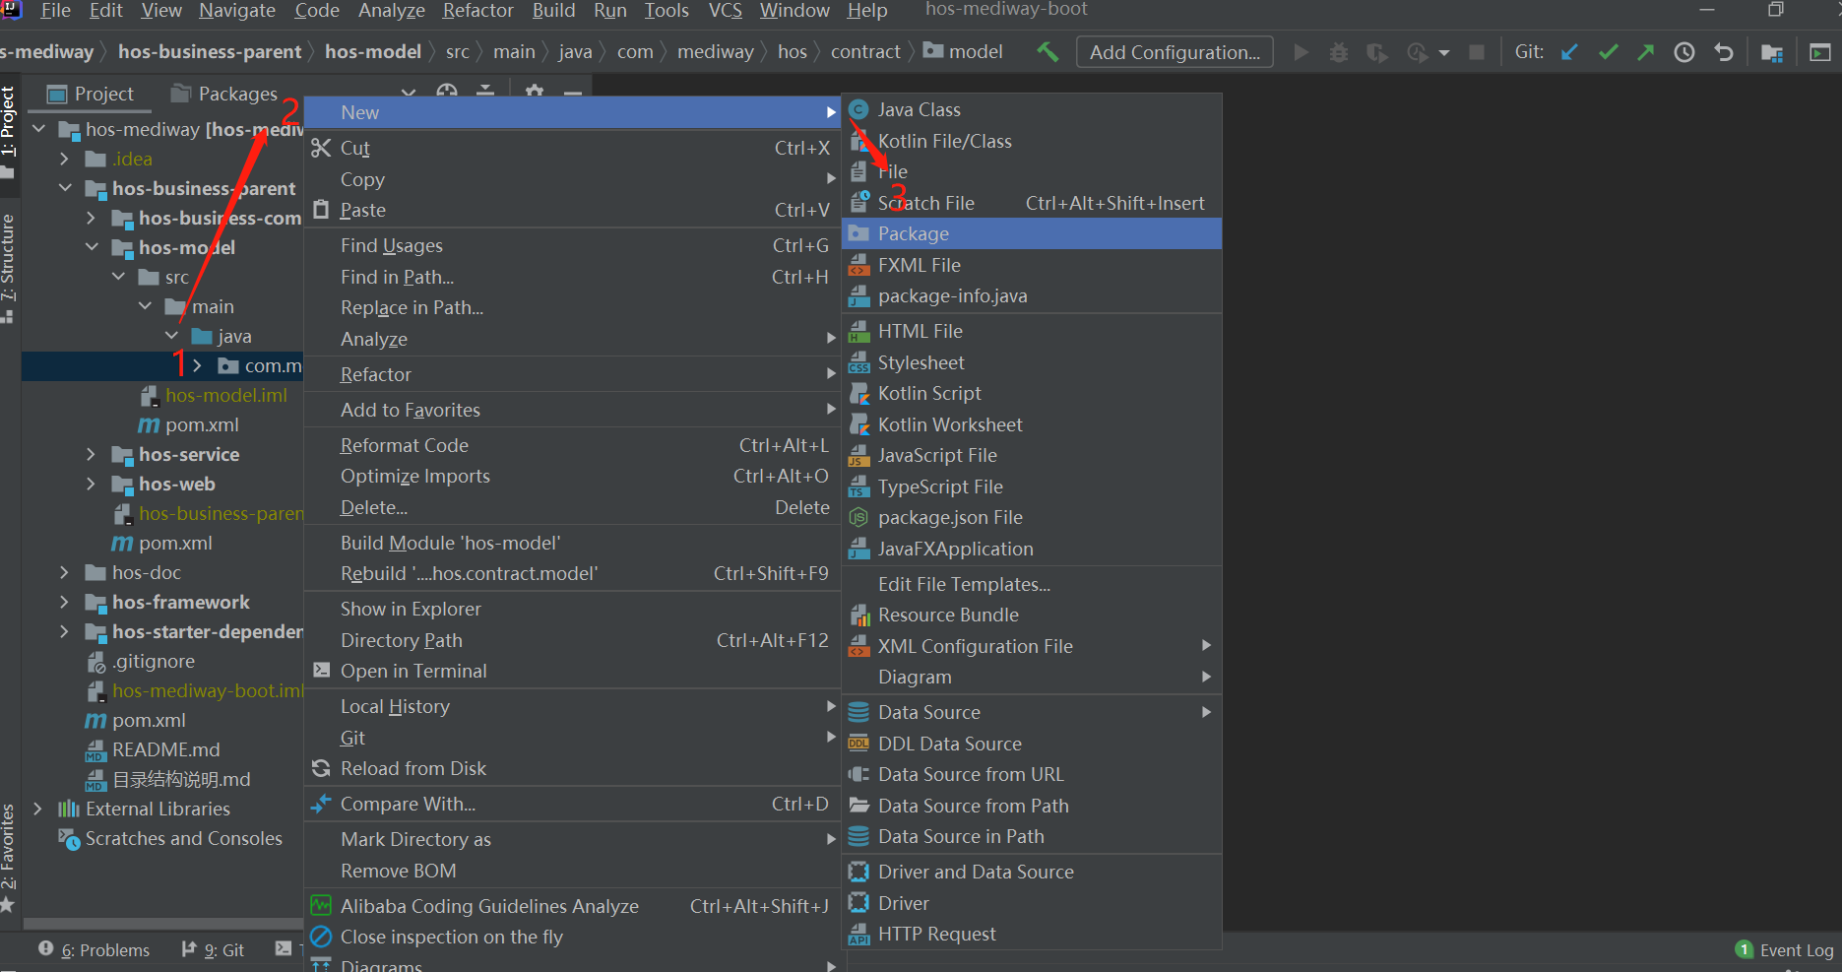The width and height of the screenshot is (1842, 972).
Task: Select JavaScript File in New submenu
Action: (1032, 455)
